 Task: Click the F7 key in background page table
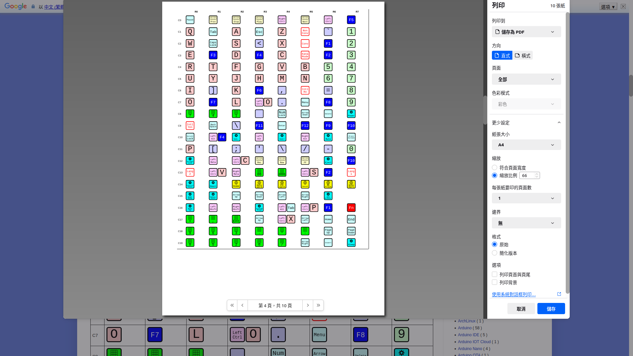[155, 335]
